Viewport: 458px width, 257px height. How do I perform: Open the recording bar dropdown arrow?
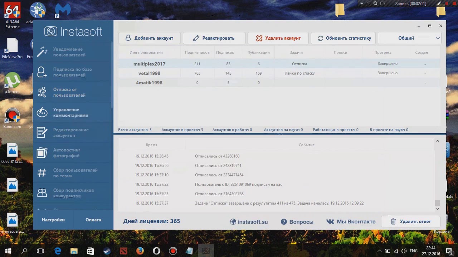coord(362,3)
